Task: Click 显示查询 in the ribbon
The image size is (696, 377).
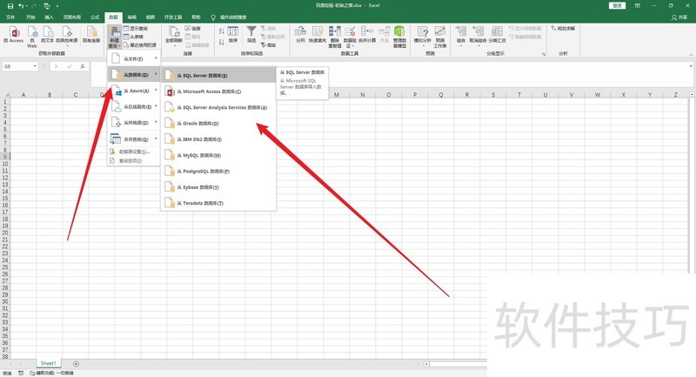Action: click(x=136, y=29)
